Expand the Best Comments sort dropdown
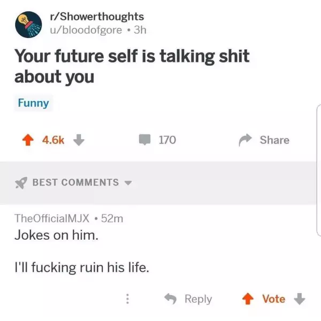 [x=128, y=183]
